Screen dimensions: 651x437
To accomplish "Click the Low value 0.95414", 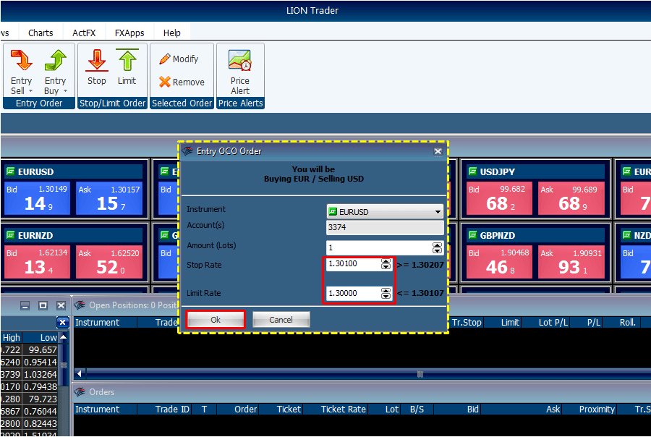I will [41, 362].
